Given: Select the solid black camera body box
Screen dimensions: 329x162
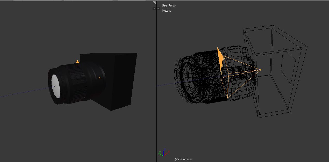Looking at the screenshot, I should pos(122,80).
